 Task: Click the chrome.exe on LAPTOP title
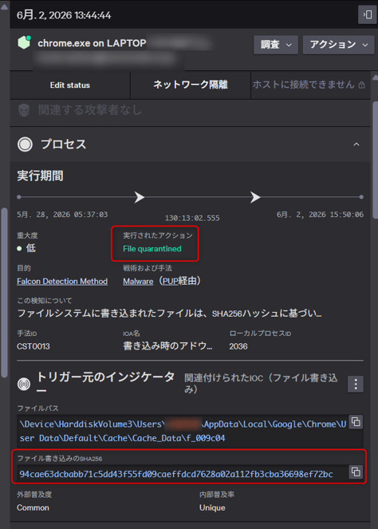point(92,43)
